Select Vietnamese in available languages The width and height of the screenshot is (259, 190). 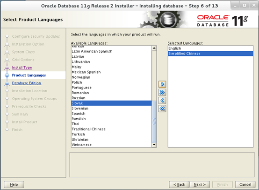tap(111, 145)
